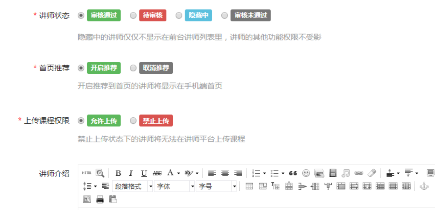Click the green 审核通过 label

coord(104,15)
